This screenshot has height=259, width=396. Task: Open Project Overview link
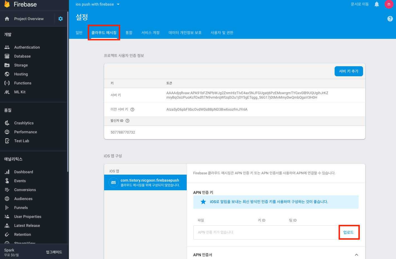29,19
